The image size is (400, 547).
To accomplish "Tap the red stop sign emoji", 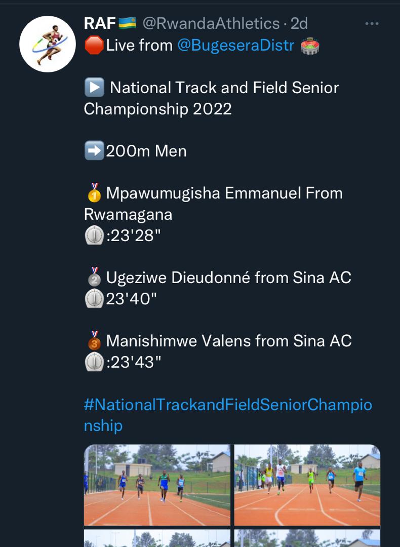I will point(94,46).
